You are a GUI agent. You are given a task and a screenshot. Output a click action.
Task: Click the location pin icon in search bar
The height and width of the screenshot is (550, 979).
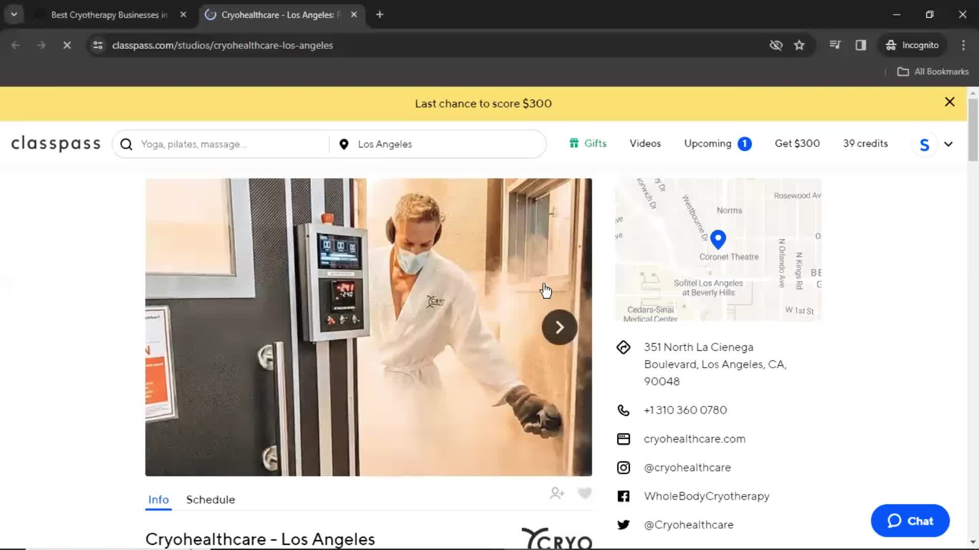[344, 144]
